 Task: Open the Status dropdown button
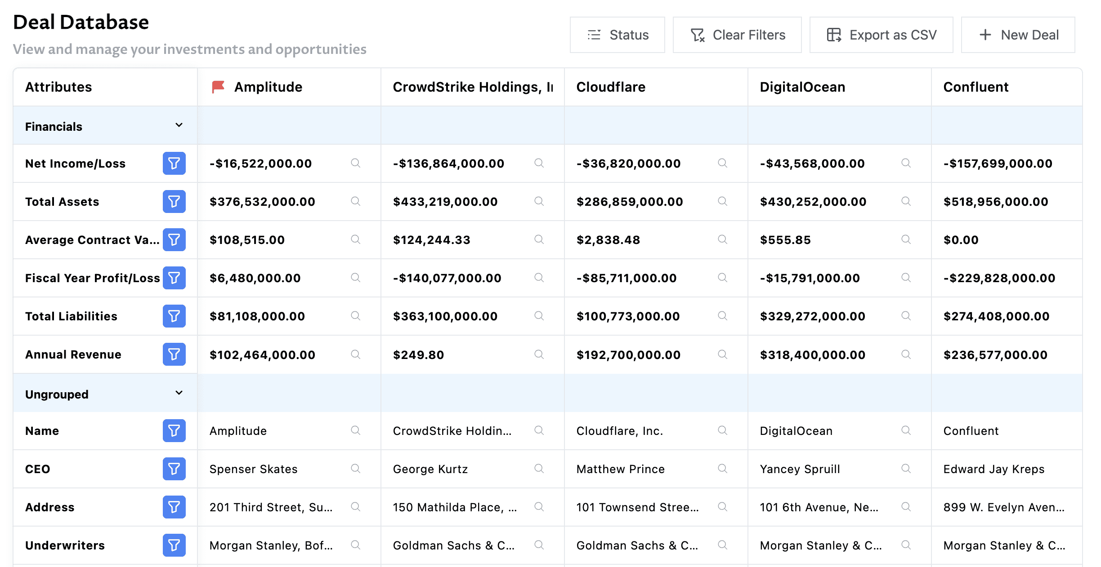[x=617, y=35]
